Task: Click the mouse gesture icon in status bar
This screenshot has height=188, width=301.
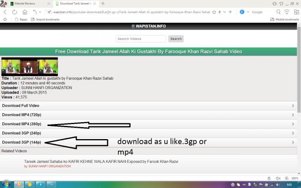Action: (x=269, y=178)
